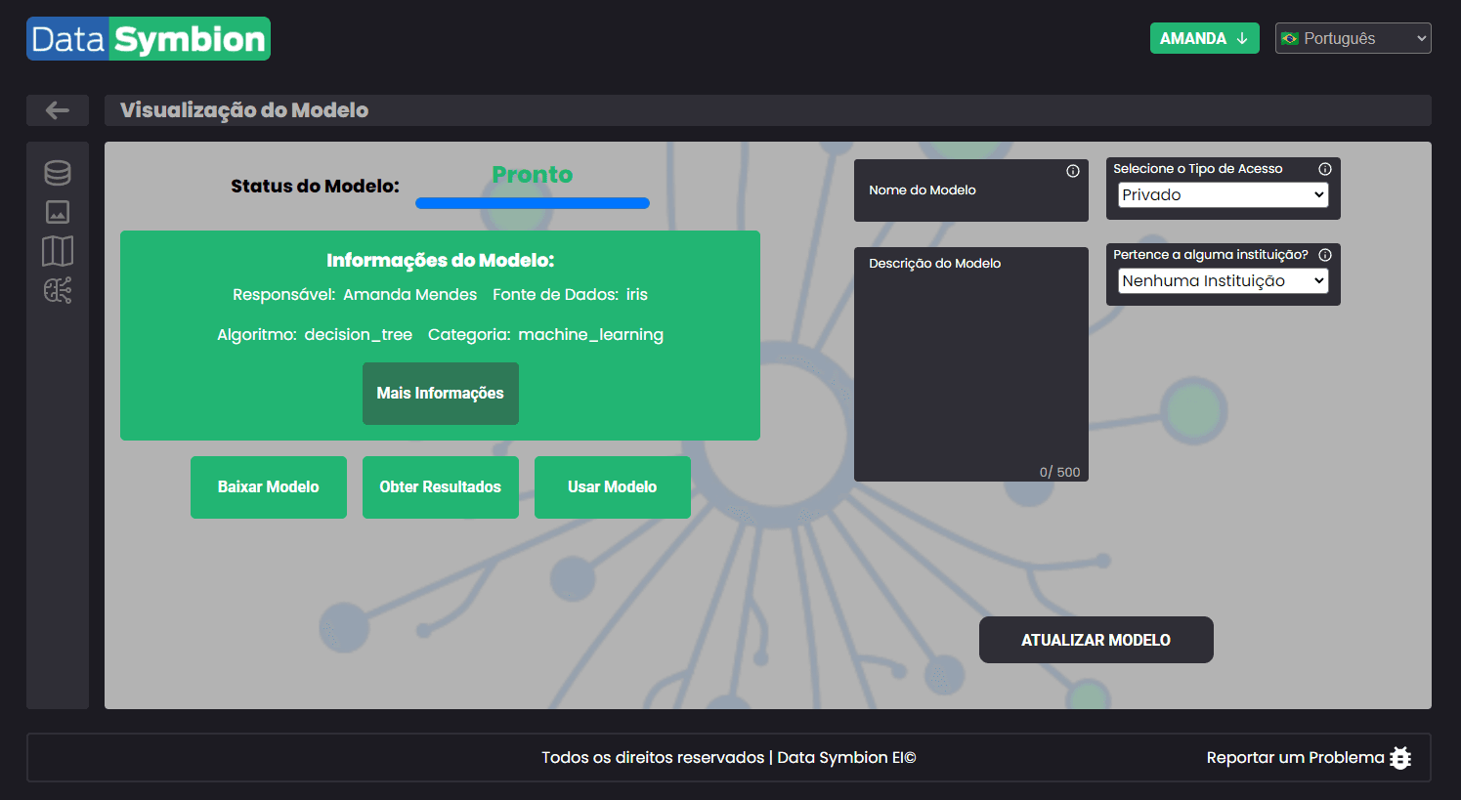
Task: Select the database datasets icon in sidebar
Action: tap(57, 172)
